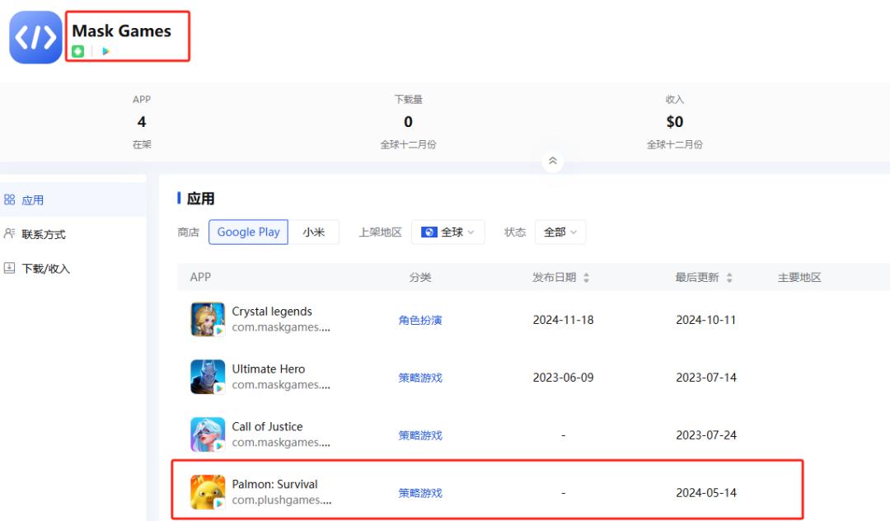Viewport: 890px width, 521px height.
Task: Click last update 2024-10-11 cell
Action: [706, 320]
